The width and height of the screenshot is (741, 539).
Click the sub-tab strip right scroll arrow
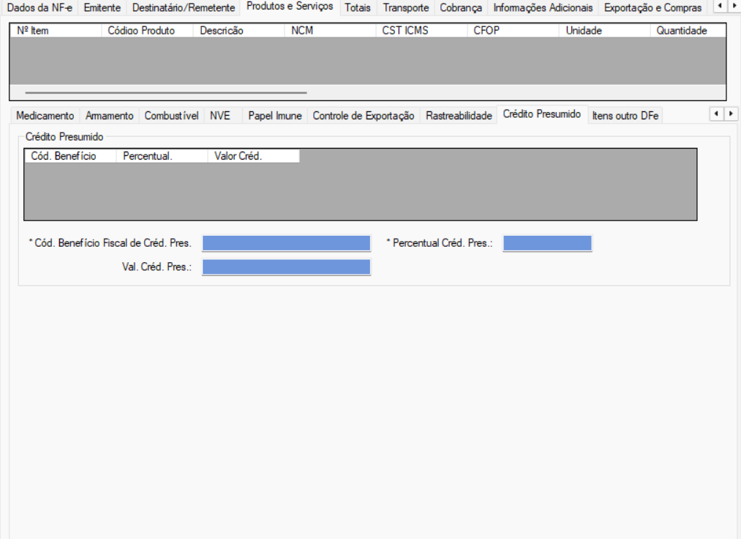731,114
